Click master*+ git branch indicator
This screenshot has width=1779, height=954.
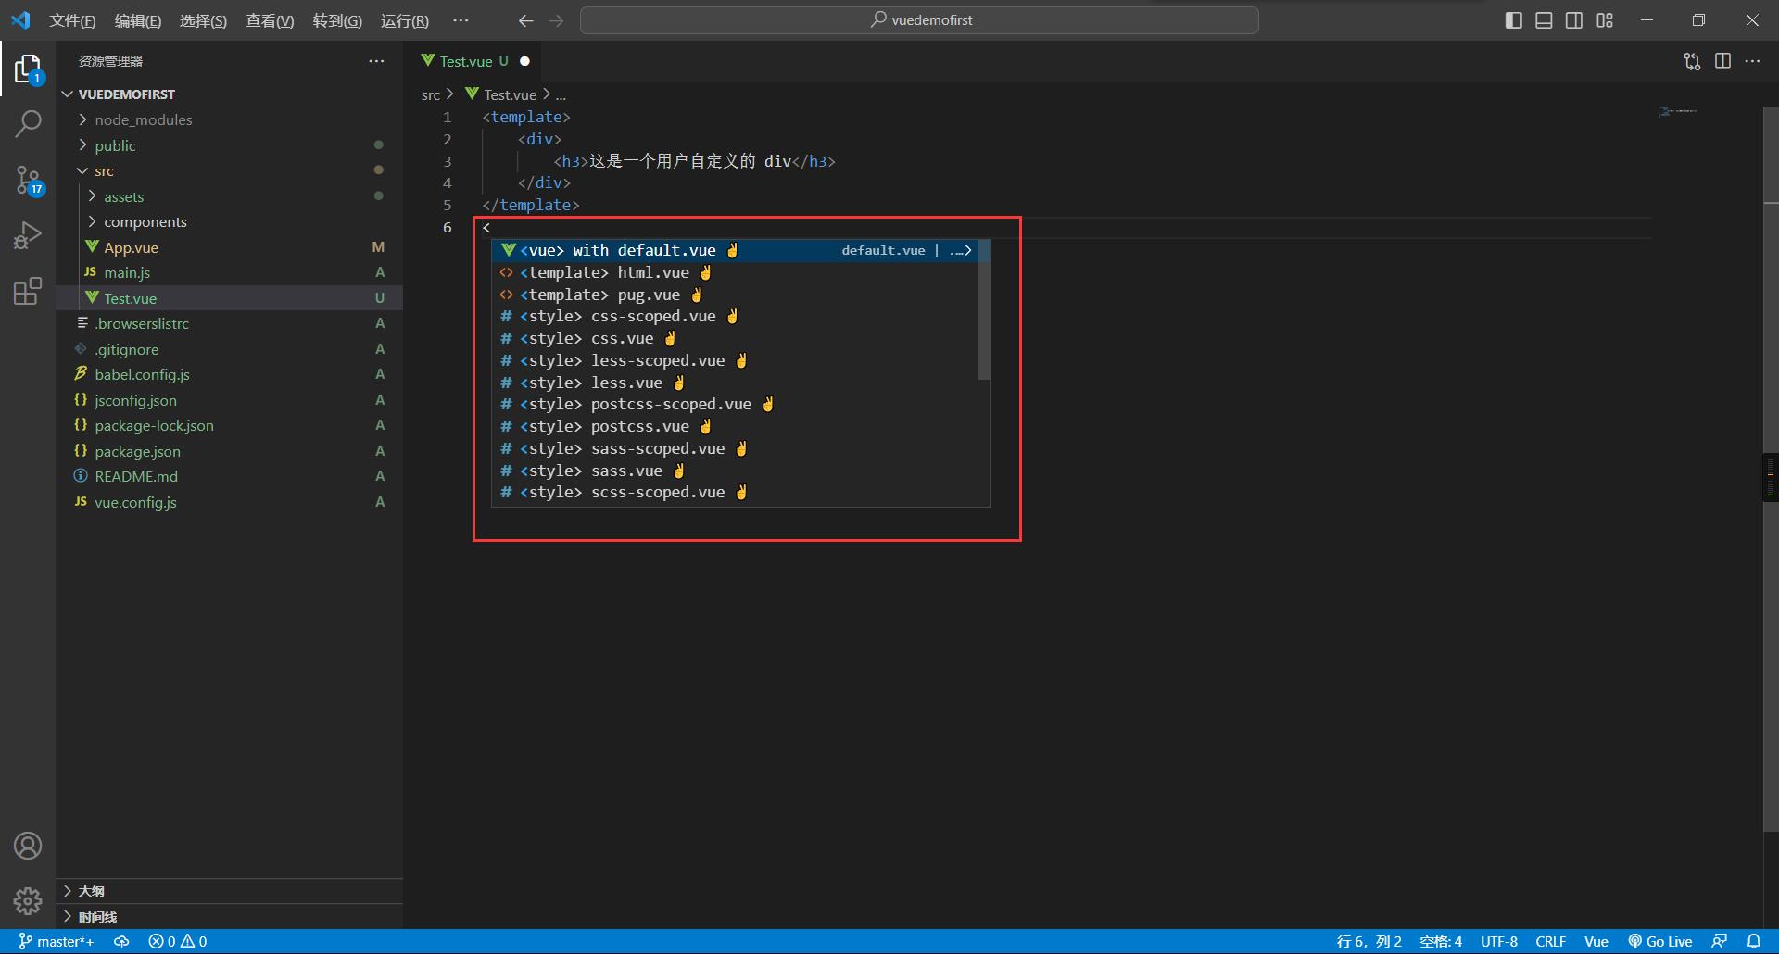pyautogui.click(x=57, y=941)
